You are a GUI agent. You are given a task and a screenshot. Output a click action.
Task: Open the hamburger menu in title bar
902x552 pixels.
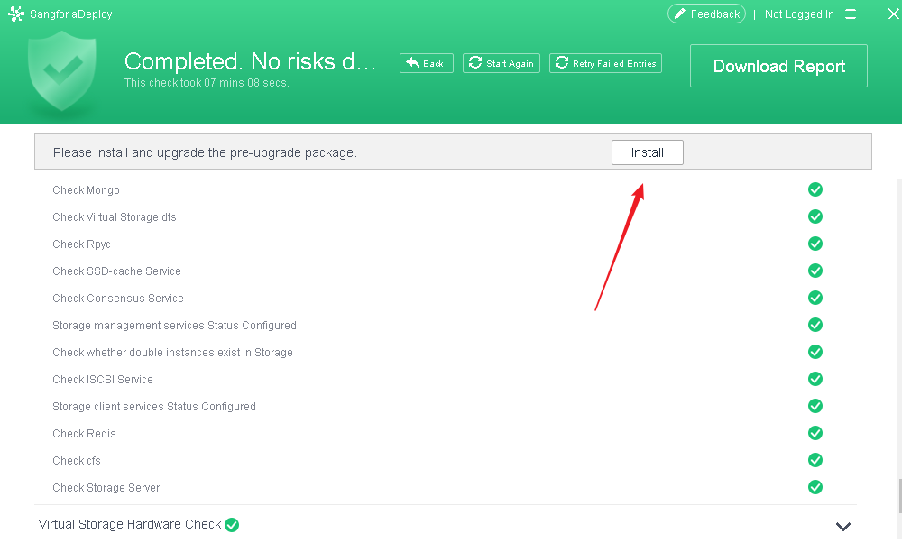851,14
